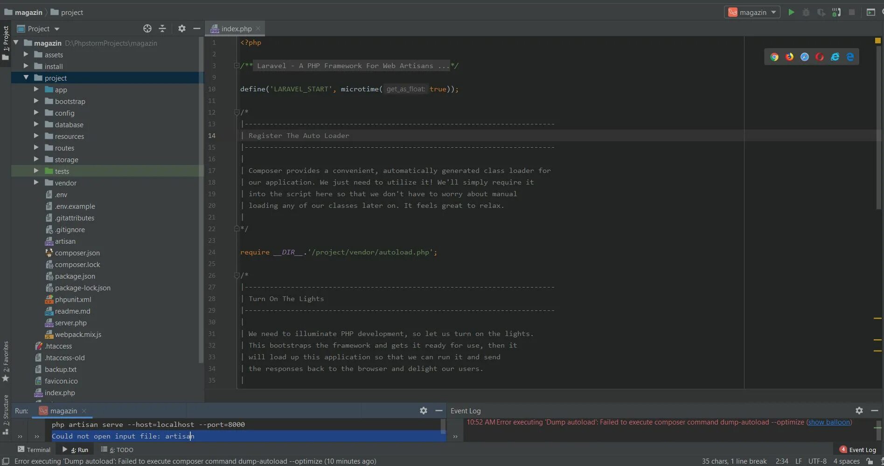This screenshot has width=884, height=466.
Task: Click the yellow warning indicator atop the editor scrollbar
Action: [x=877, y=41]
